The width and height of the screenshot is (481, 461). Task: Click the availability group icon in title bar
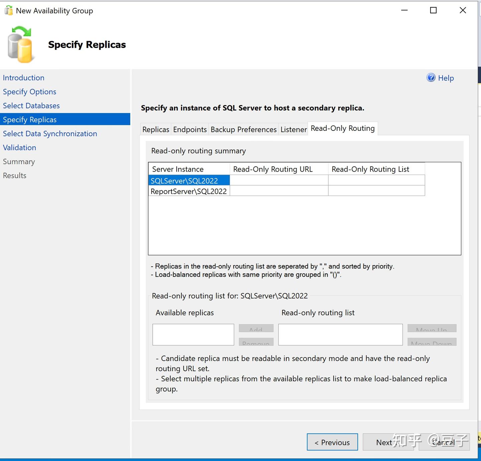[x=8, y=10]
